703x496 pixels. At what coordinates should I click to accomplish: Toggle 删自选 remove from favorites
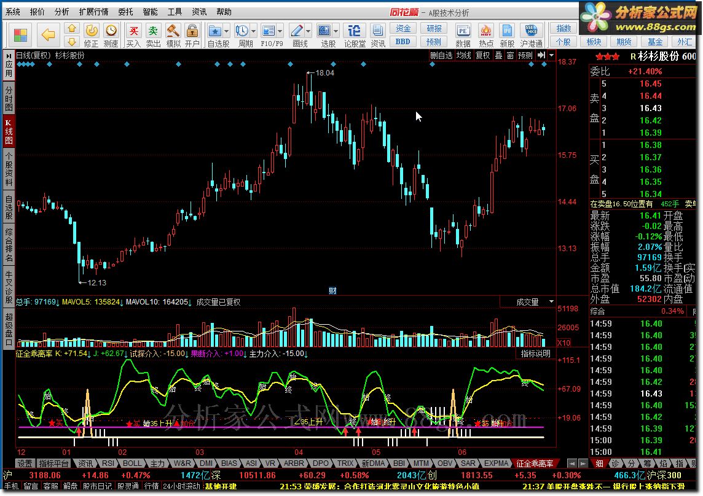441,55
